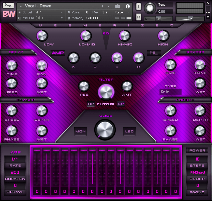Click the EQ LOW knob
This screenshot has width=212, height=201.
point(42,36)
